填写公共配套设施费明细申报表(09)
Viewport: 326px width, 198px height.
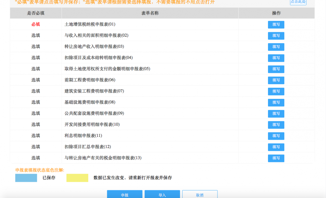[276, 113]
